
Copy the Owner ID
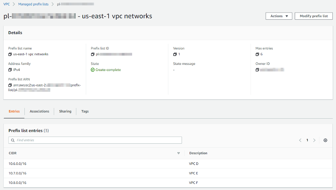[257, 70]
